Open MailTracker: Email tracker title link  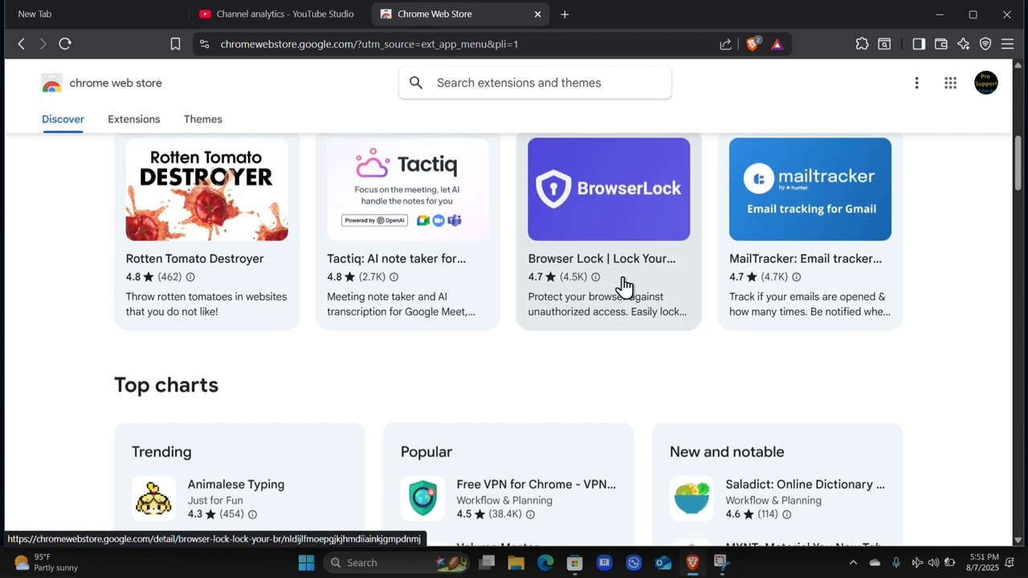tap(806, 258)
